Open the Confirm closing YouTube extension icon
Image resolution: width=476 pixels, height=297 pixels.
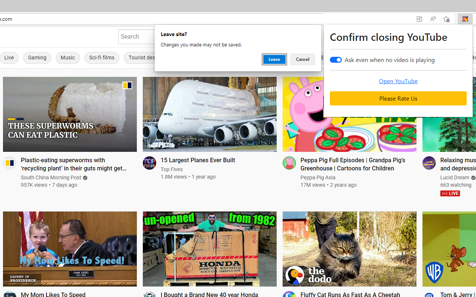(x=465, y=19)
